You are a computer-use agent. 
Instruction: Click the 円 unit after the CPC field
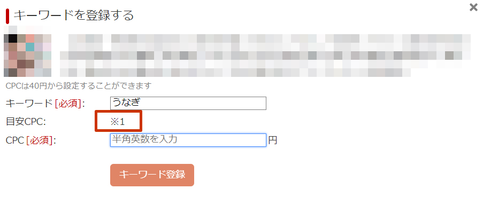[273, 140]
